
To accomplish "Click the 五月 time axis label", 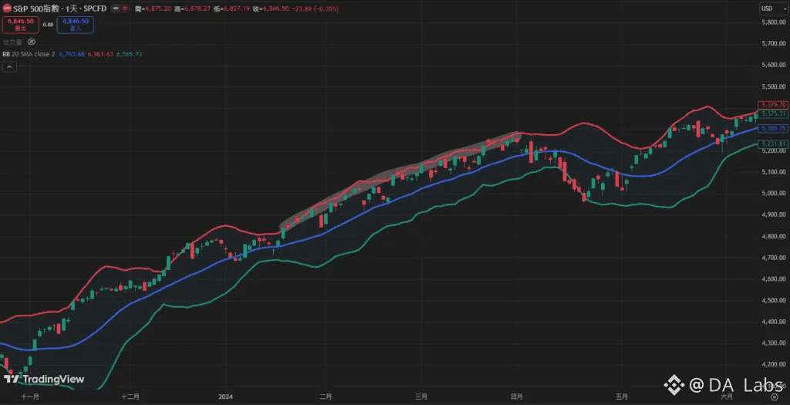I will coord(622,397).
